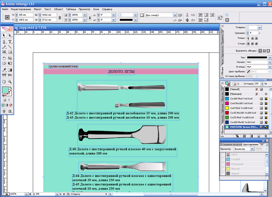Enable formatting affects text in the toolbox

[9, 100]
